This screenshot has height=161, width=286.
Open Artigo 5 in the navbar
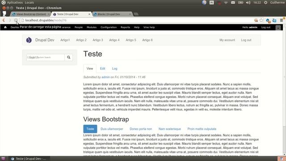(x=131, y=40)
